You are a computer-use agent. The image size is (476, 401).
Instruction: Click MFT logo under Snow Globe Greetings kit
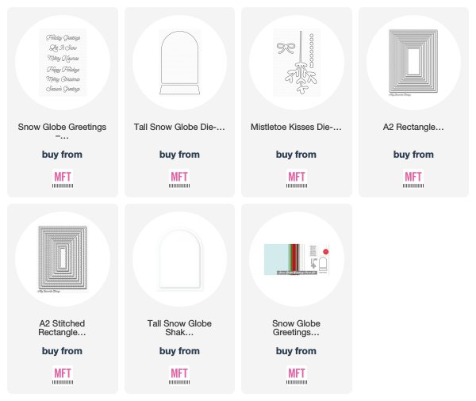(x=296, y=376)
